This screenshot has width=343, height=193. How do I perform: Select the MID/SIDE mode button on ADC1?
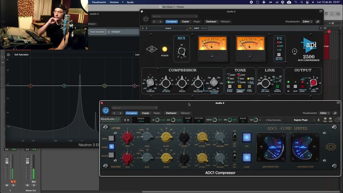[111, 155]
